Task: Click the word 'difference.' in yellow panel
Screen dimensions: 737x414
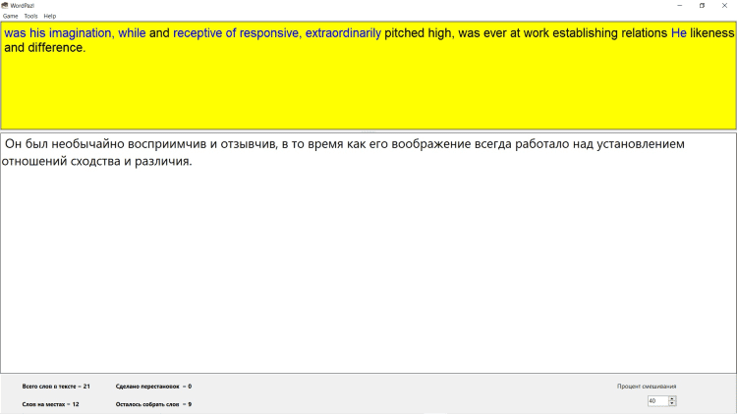Action: click(x=58, y=47)
